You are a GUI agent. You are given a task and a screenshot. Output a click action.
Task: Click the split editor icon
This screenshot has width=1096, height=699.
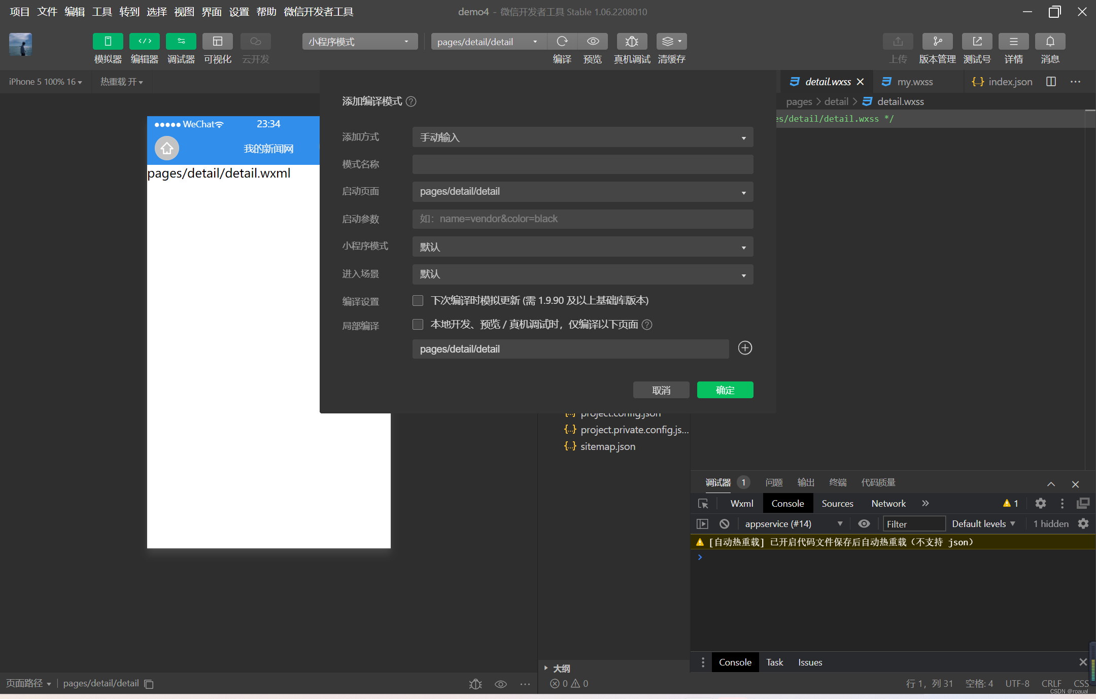tap(1051, 82)
